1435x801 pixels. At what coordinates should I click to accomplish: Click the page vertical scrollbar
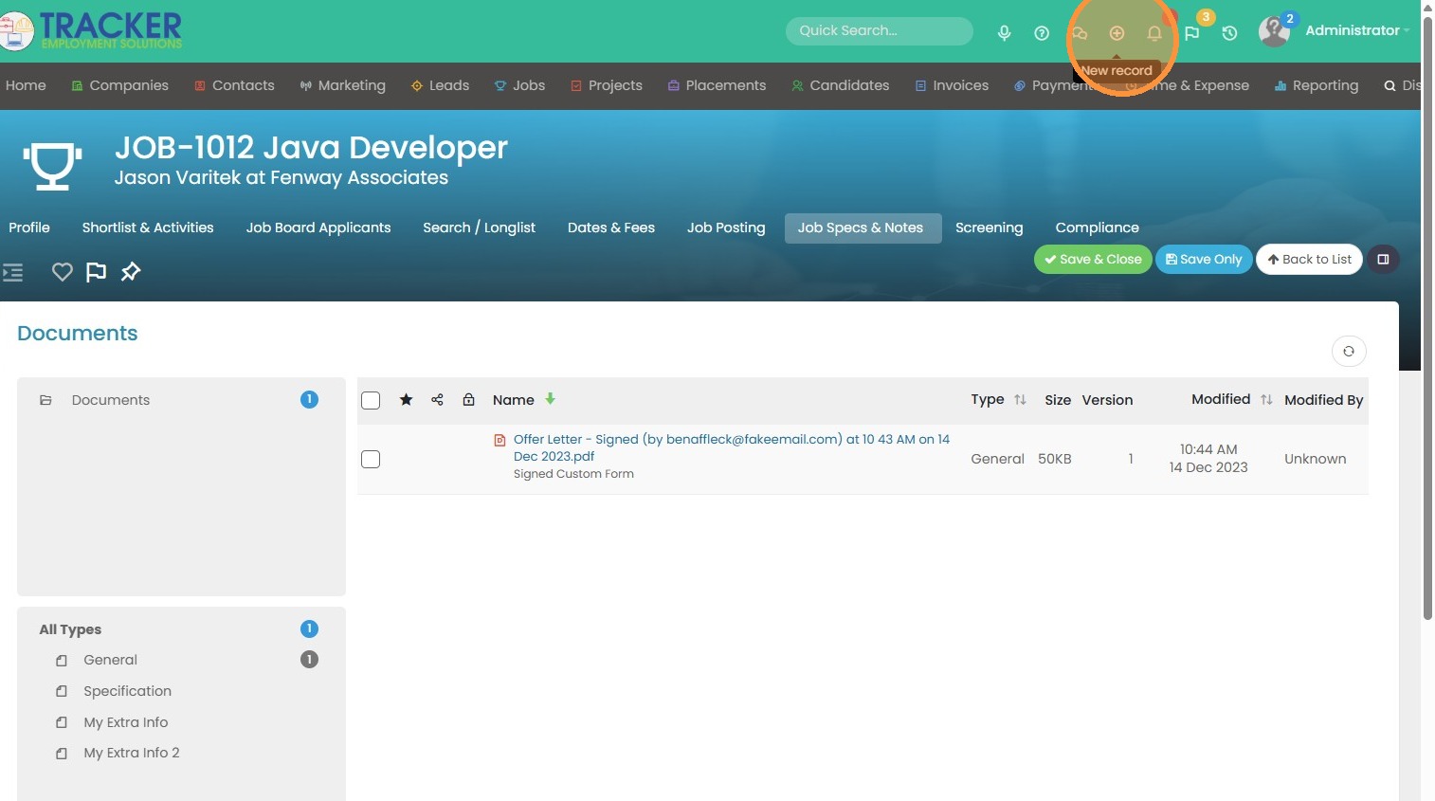pyautogui.click(x=1427, y=313)
